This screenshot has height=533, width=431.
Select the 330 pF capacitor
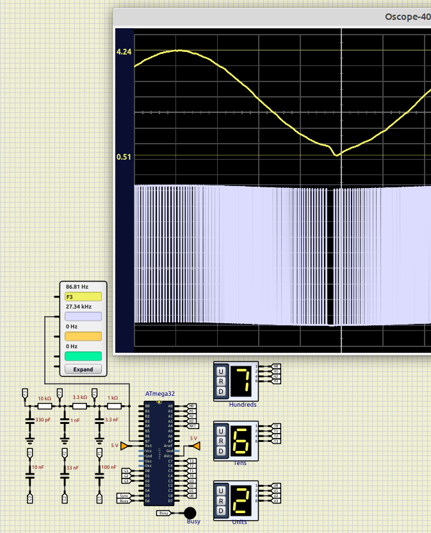tap(29, 421)
